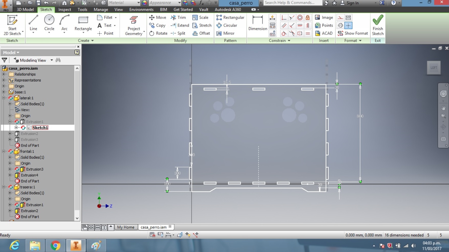Select the Split tool
The image size is (449, 252).
[178, 33]
